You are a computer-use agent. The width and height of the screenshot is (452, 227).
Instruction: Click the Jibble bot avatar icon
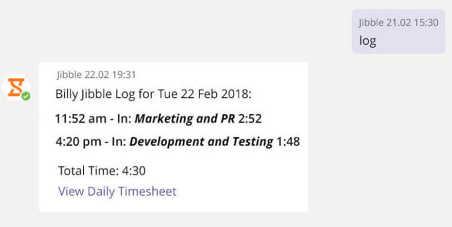pos(16,87)
